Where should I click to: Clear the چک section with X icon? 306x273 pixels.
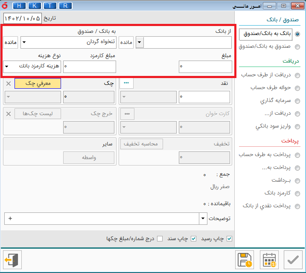tap(9, 84)
